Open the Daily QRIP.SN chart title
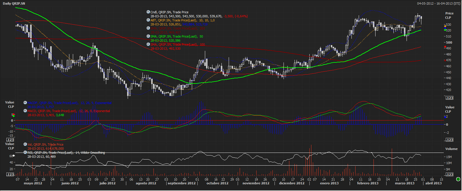 14,3
